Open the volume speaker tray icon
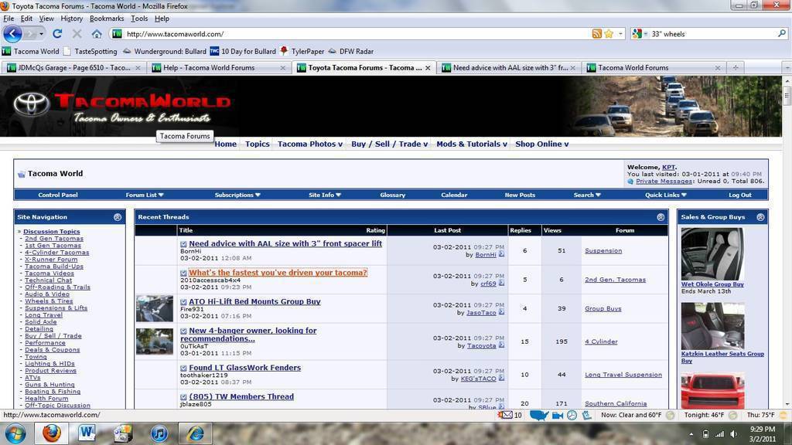This screenshot has width=792, height=445. [x=733, y=434]
